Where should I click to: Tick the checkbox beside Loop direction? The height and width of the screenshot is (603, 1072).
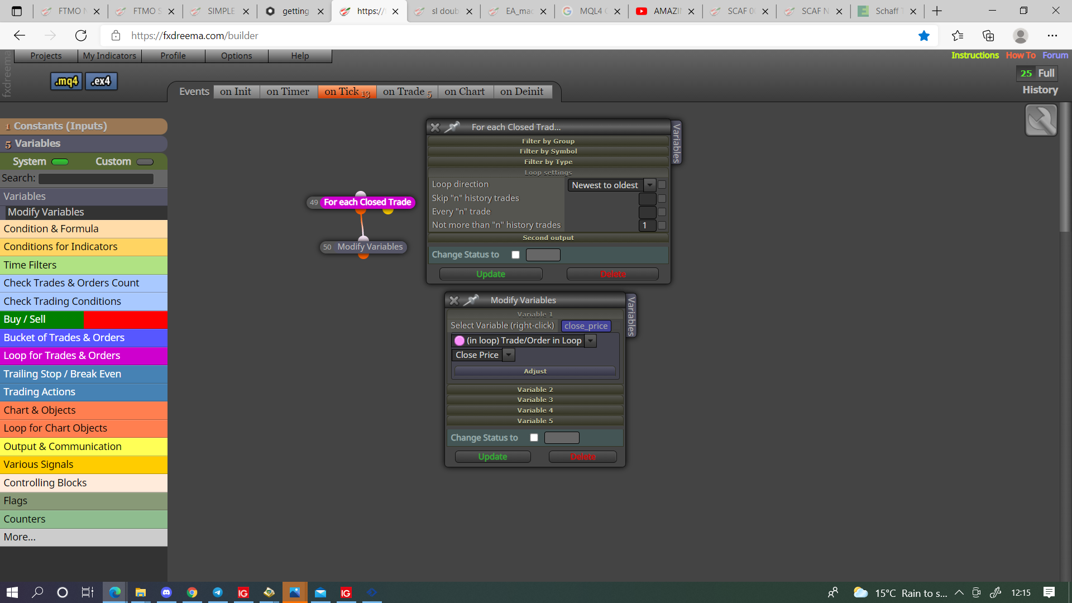coord(662,185)
